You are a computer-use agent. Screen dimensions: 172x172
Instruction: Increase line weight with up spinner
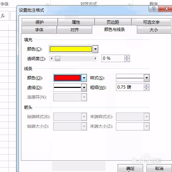[146, 86]
